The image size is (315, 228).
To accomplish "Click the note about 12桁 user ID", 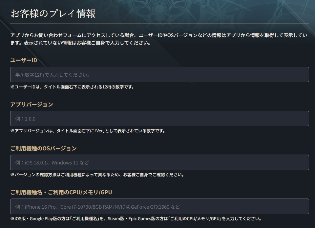I will point(72,87).
